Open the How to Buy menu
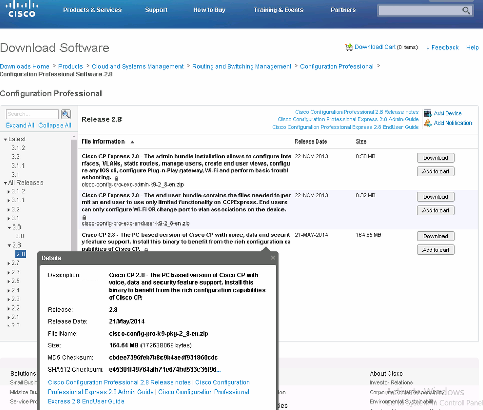 coord(209,10)
